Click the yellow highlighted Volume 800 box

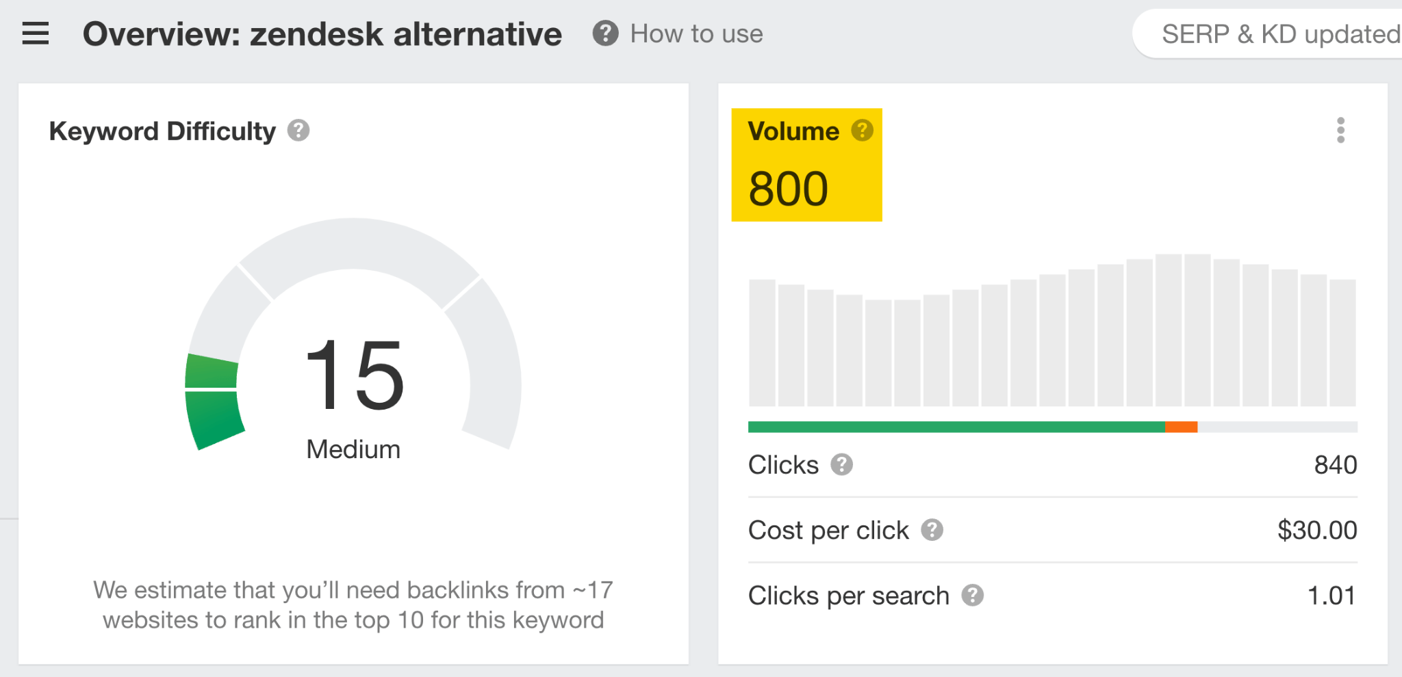tap(806, 165)
